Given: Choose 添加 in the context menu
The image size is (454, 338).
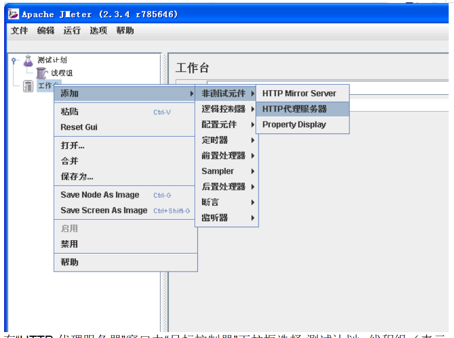Looking at the screenshot, I should pos(125,93).
